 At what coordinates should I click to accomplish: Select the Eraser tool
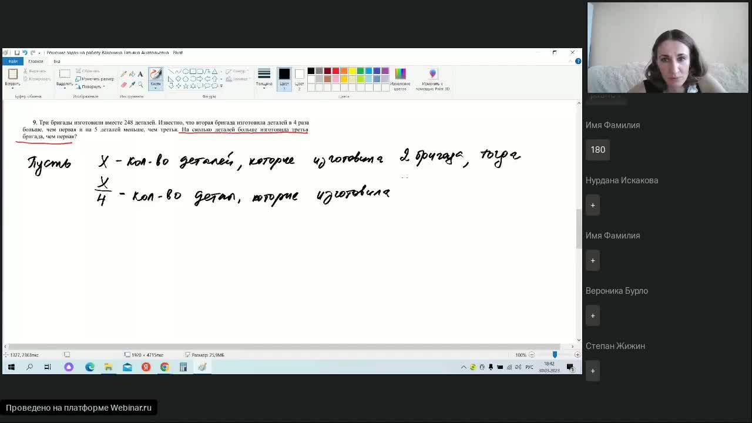(123, 85)
